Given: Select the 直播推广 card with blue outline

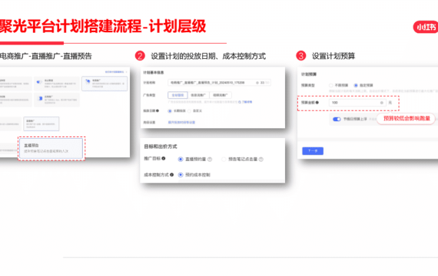Looking at the screenshot, I should coord(41,123).
